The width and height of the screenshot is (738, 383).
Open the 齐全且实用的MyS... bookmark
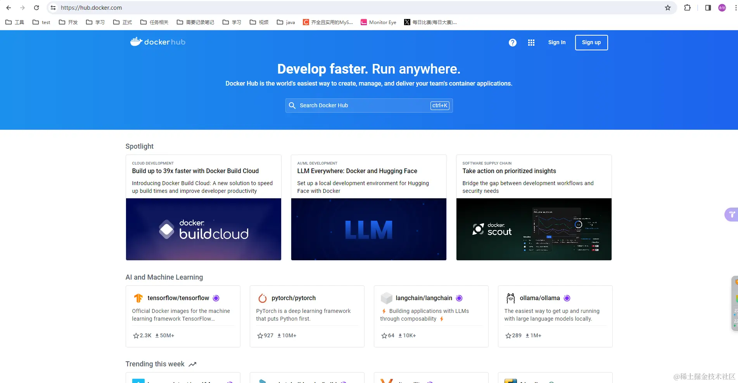click(328, 22)
